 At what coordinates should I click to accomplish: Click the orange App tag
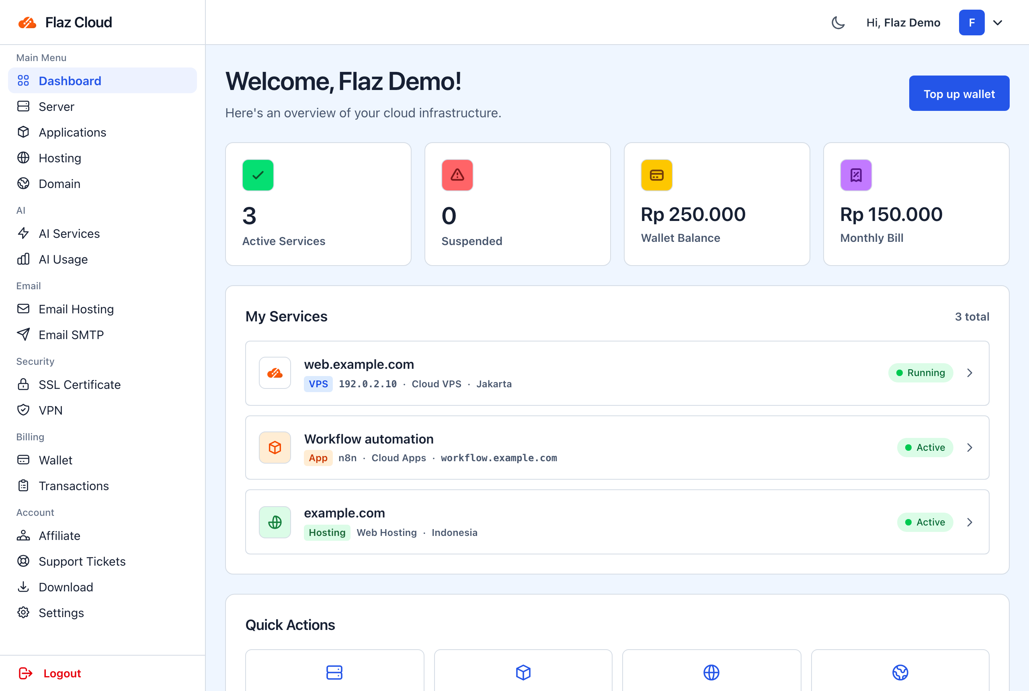pos(318,458)
